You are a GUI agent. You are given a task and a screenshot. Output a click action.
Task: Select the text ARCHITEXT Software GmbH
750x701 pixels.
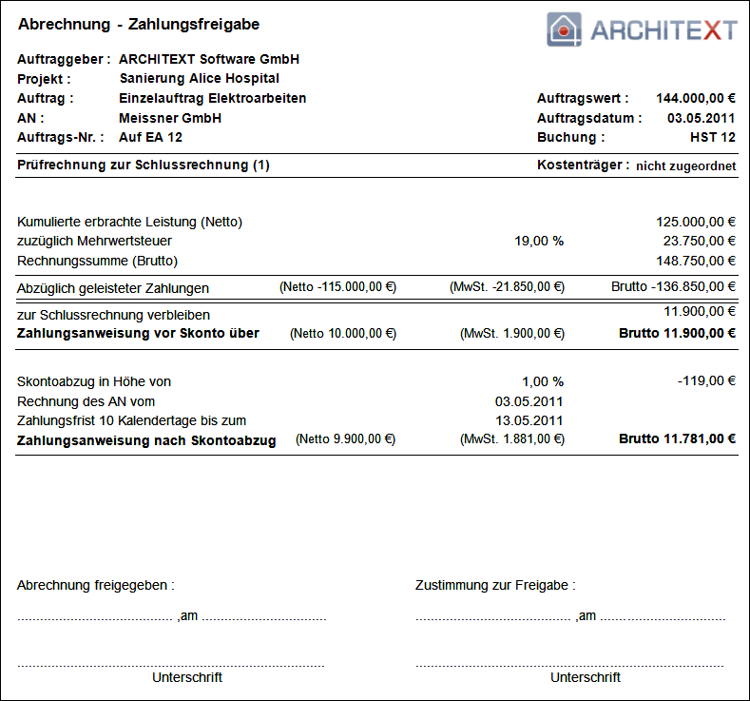point(209,59)
